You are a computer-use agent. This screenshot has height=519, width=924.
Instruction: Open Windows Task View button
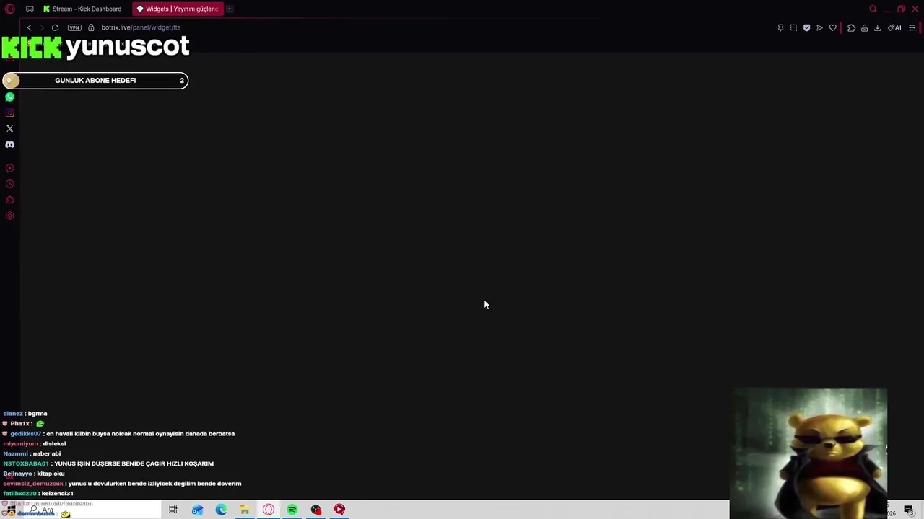pyautogui.click(x=173, y=510)
